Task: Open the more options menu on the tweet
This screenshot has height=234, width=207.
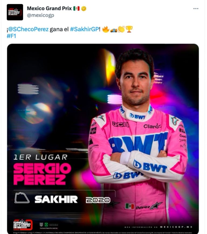Action: (x=196, y=9)
